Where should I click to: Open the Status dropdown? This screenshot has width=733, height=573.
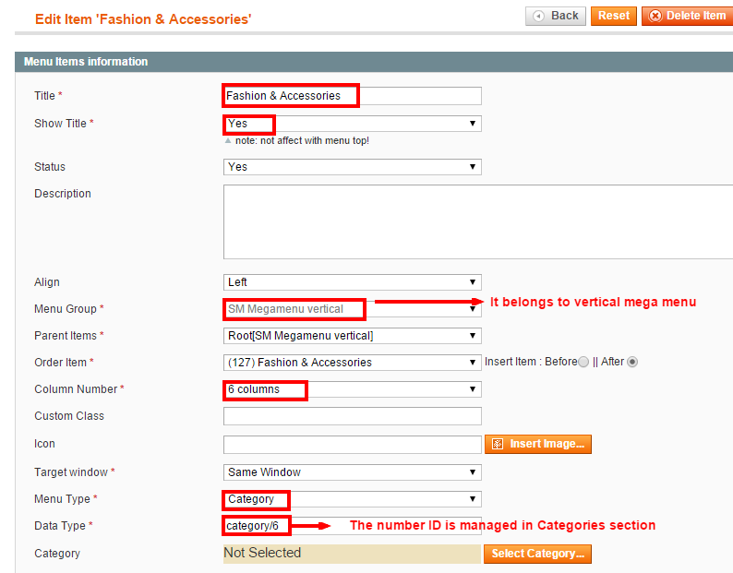(x=352, y=167)
